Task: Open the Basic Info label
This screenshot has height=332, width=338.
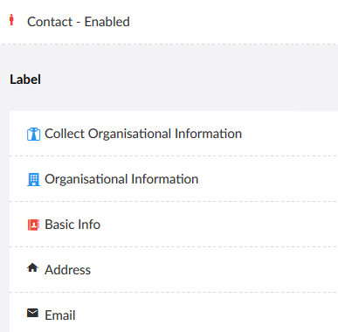Action: pos(72,225)
